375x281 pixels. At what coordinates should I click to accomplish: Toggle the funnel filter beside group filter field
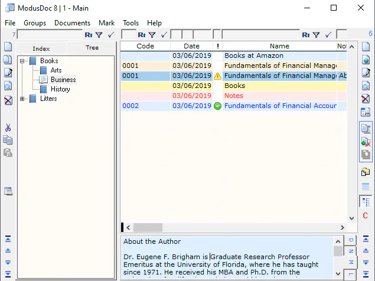tap(99, 35)
